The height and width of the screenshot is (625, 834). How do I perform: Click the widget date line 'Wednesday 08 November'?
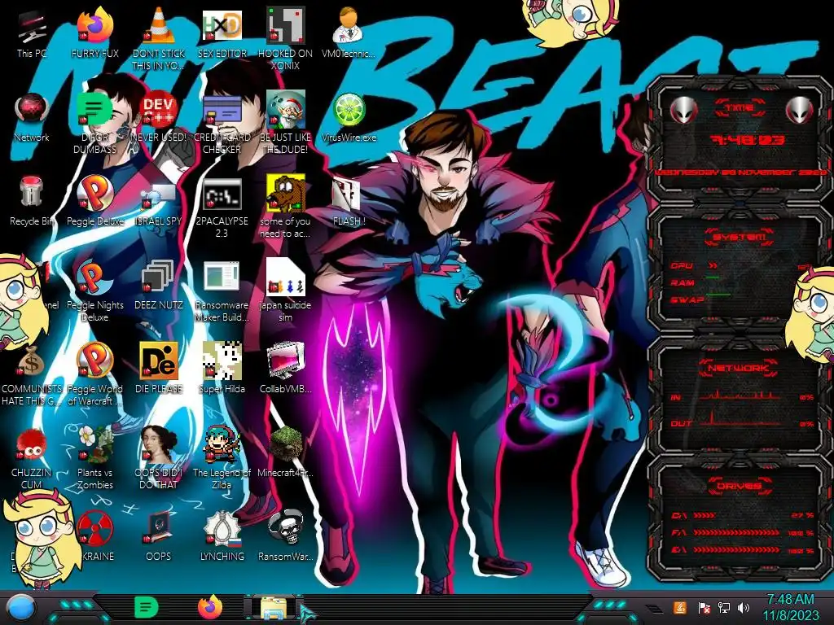point(740,173)
